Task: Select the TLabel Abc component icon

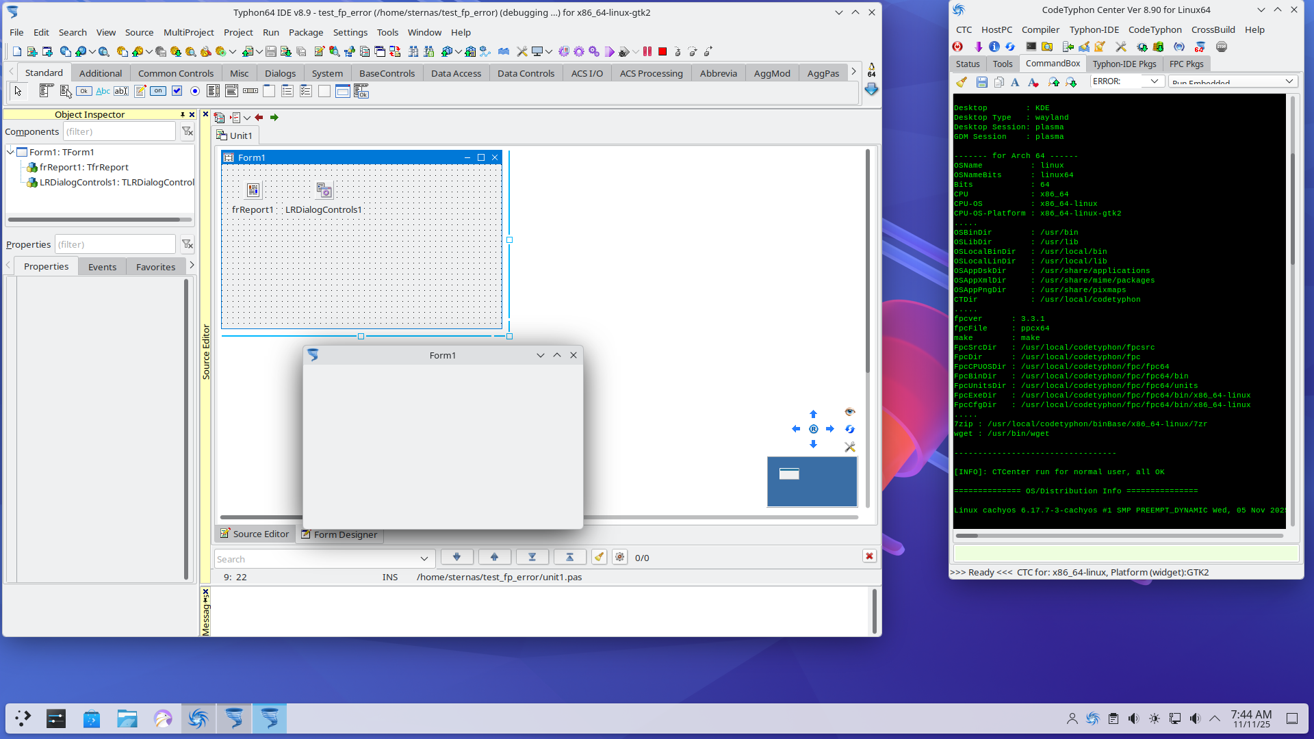Action: pyautogui.click(x=103, y=91)
